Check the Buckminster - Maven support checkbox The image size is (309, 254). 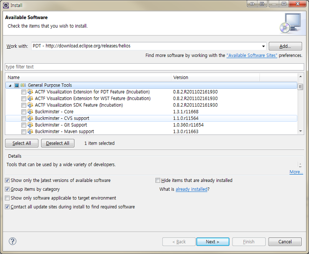tap(24, 132)
